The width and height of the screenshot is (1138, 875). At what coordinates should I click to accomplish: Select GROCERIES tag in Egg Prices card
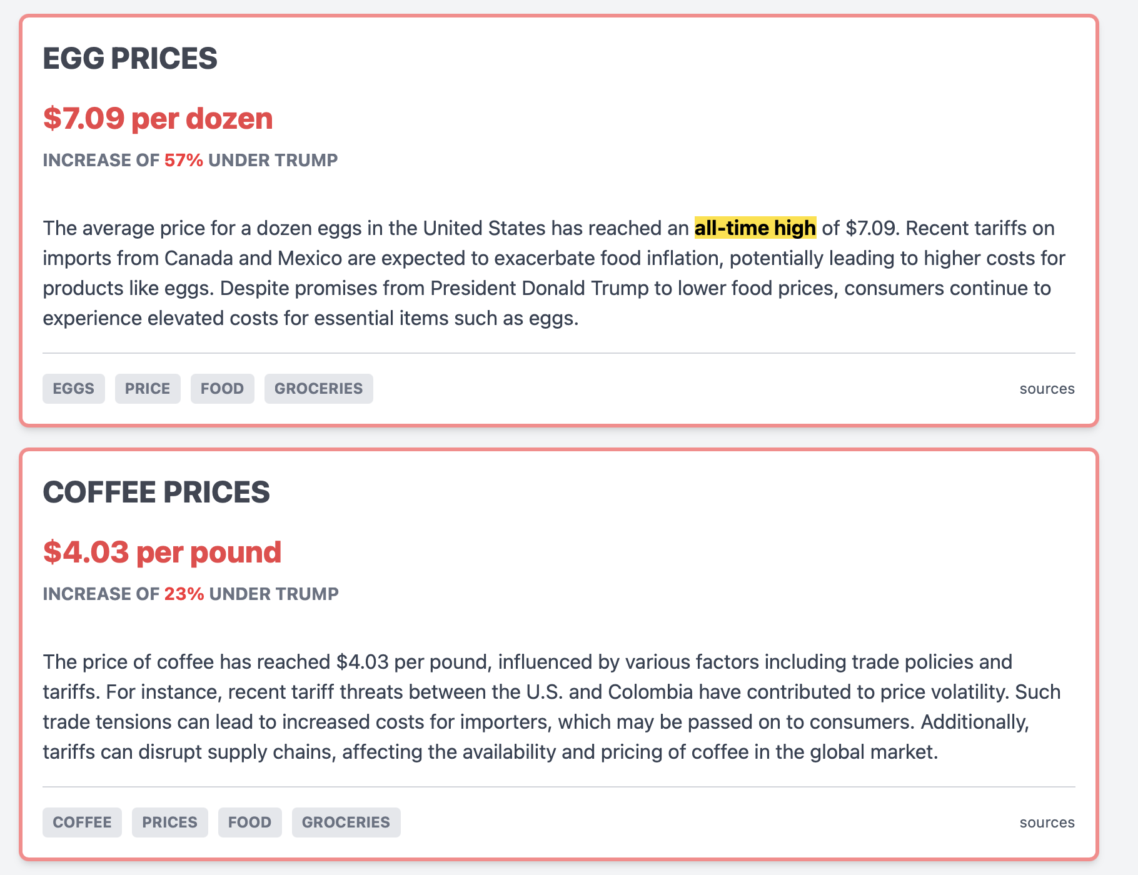318,389
